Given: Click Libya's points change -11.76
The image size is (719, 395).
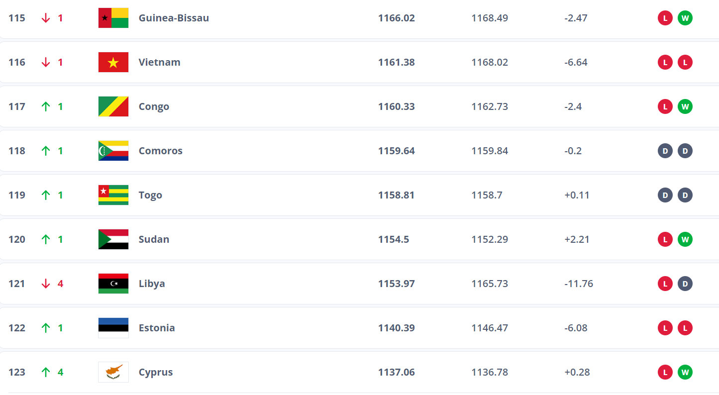Looking at the screenshot, I should 579,284.
